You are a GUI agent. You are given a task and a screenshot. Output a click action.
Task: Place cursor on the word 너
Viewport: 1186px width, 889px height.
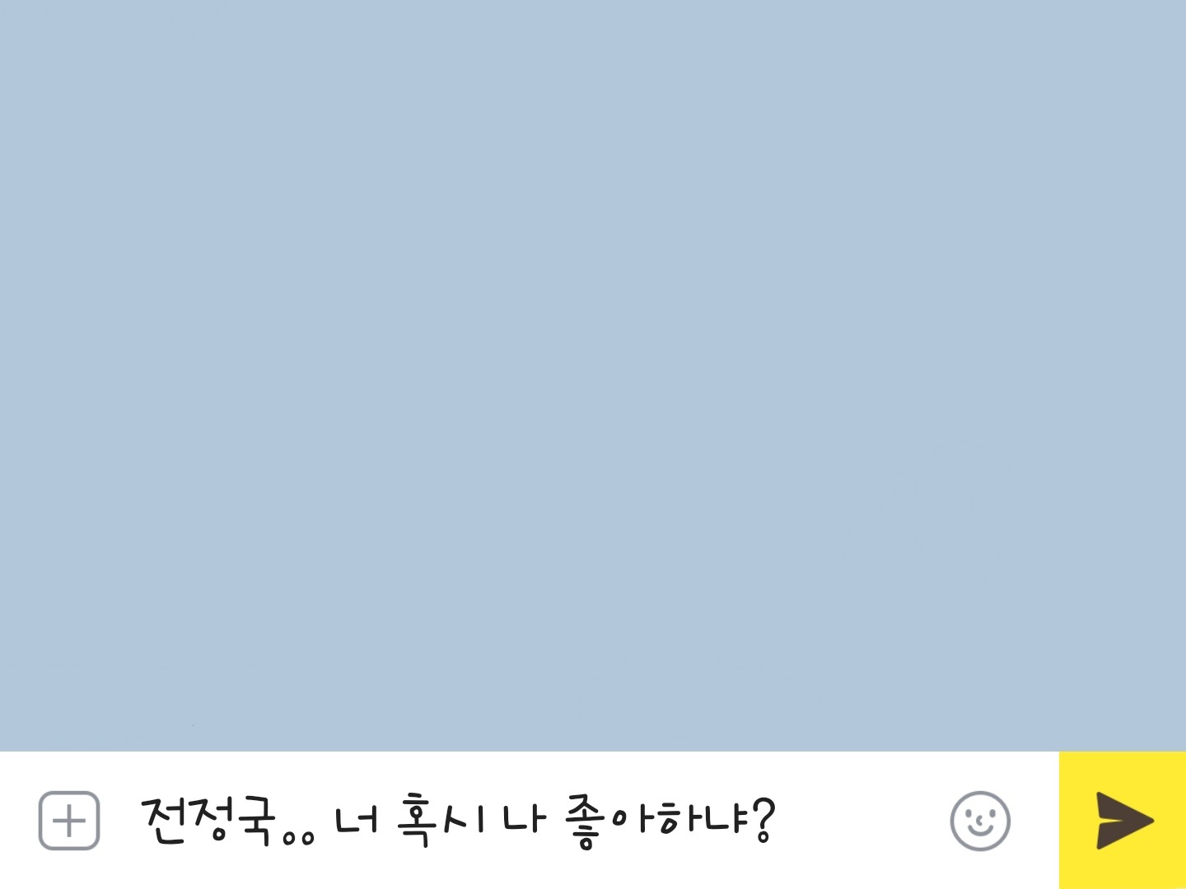(357, 820)
